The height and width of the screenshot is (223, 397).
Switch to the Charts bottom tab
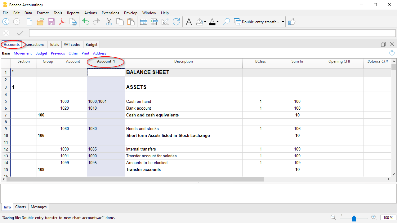click(x=20, y=207)
